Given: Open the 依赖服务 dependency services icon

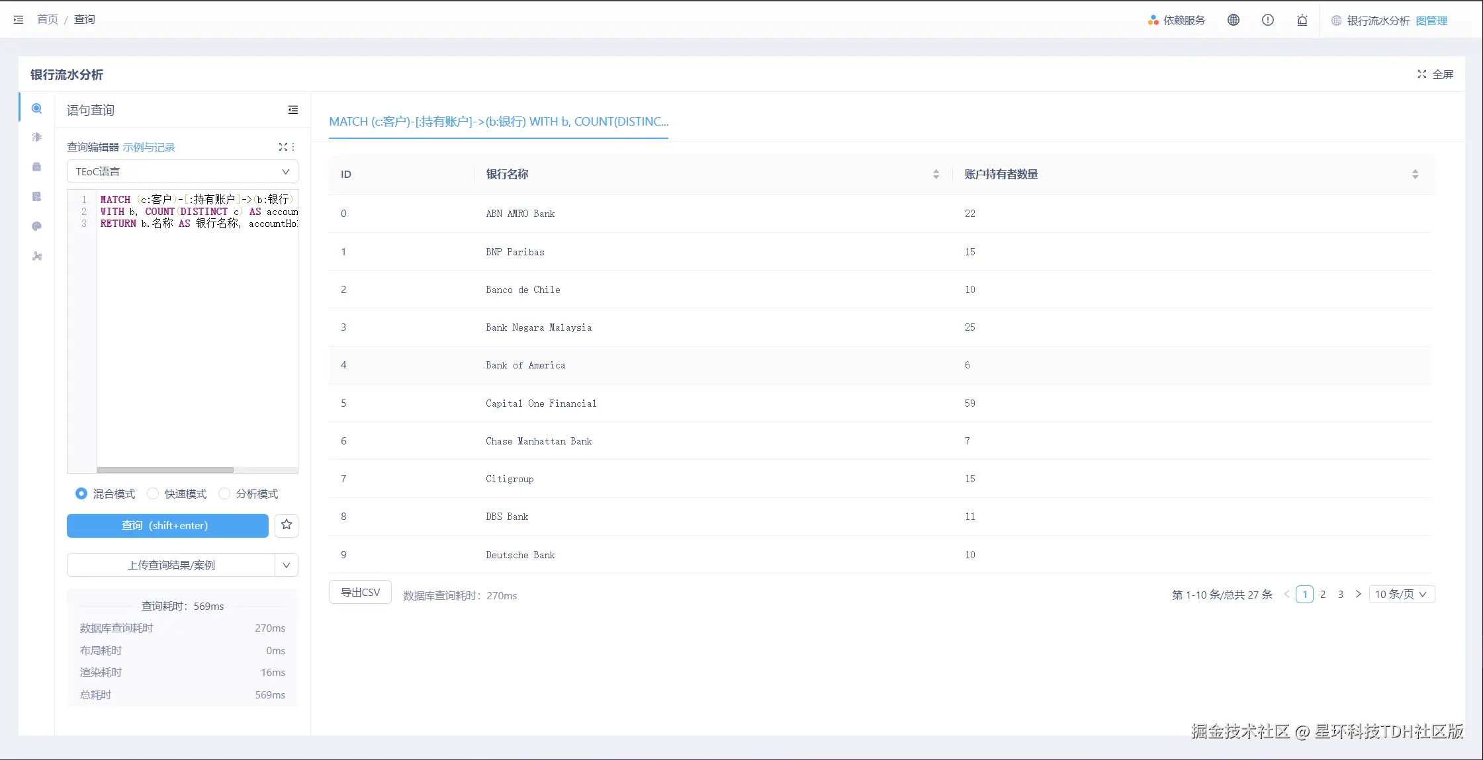Looking at the screenshot, I should [1153, 21].
